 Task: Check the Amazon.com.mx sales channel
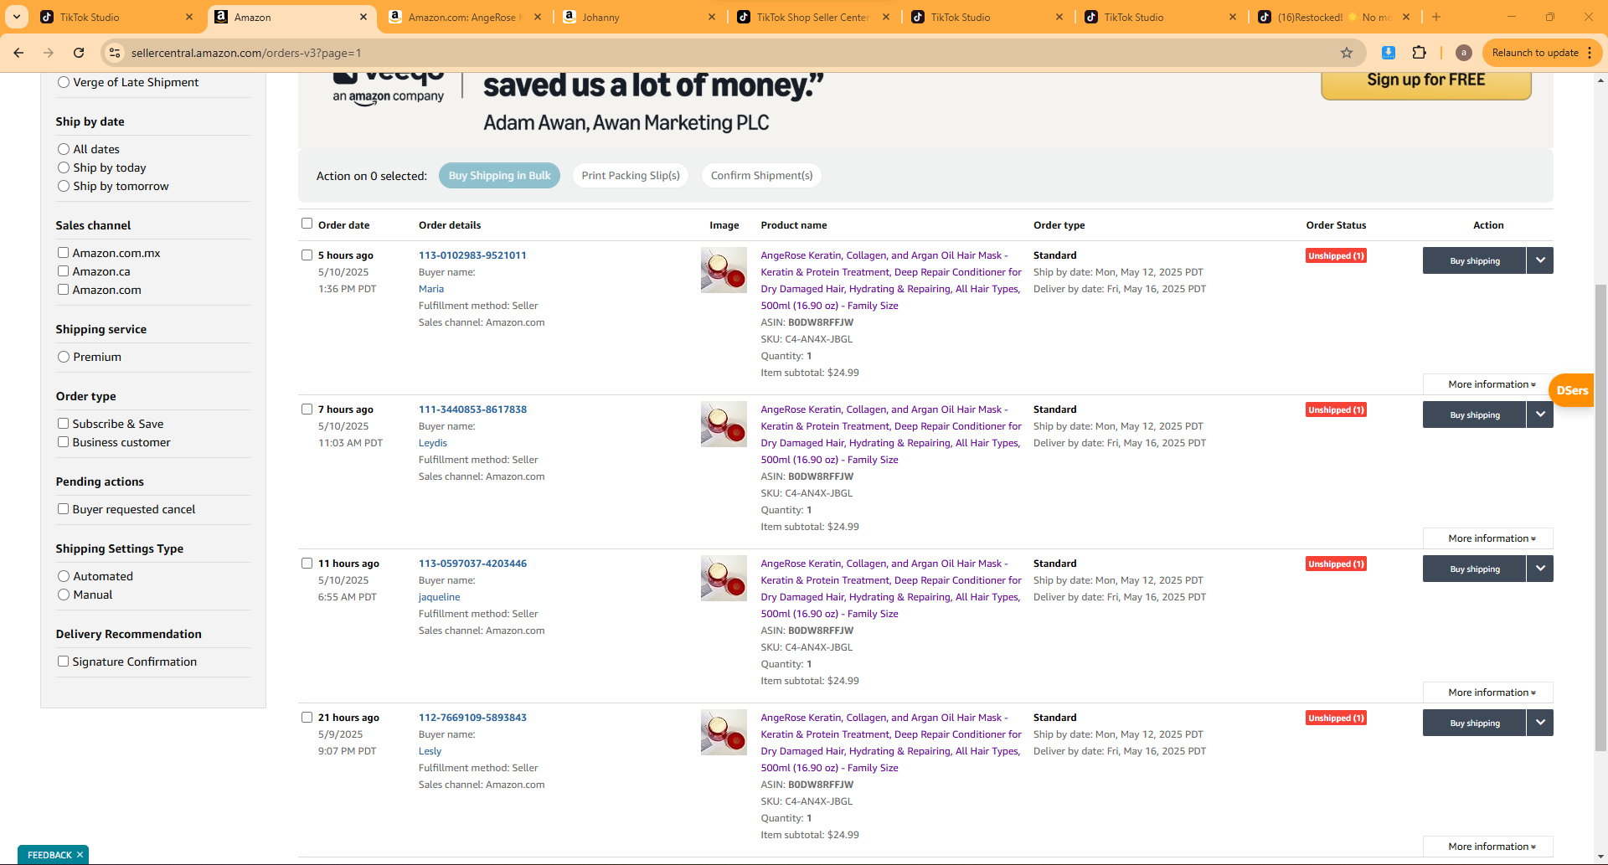[x=63, y=252]
